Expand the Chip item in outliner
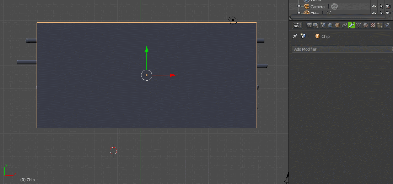Image resolution: width=393 pixels, height=184 pixels. tap(299, 13)
